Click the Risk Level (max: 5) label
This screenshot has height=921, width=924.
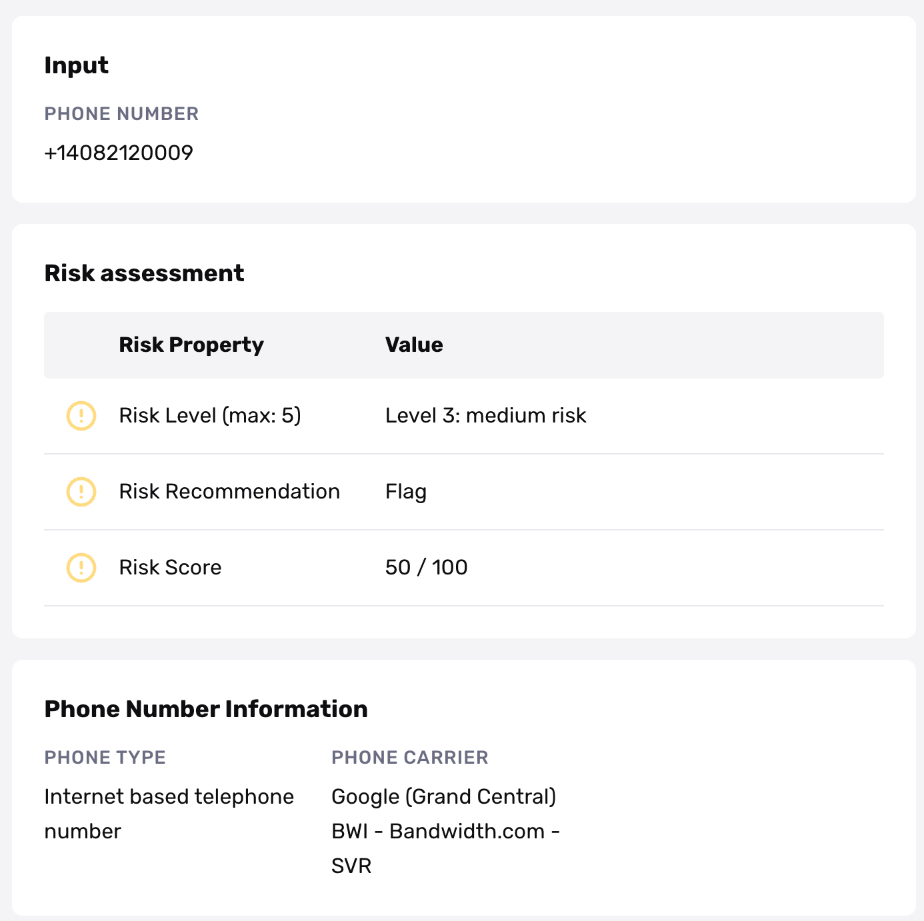tap(210, 415)
